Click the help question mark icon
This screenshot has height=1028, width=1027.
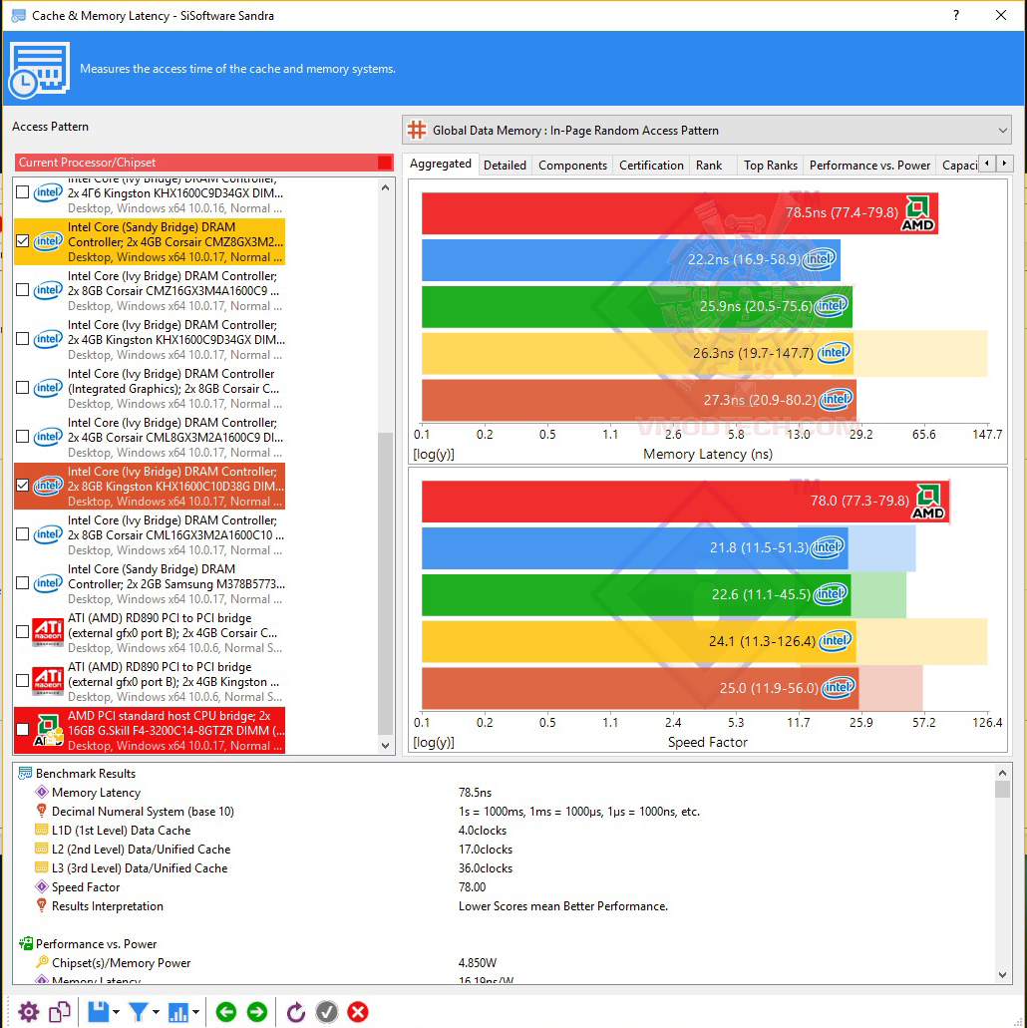click(956, 15)
